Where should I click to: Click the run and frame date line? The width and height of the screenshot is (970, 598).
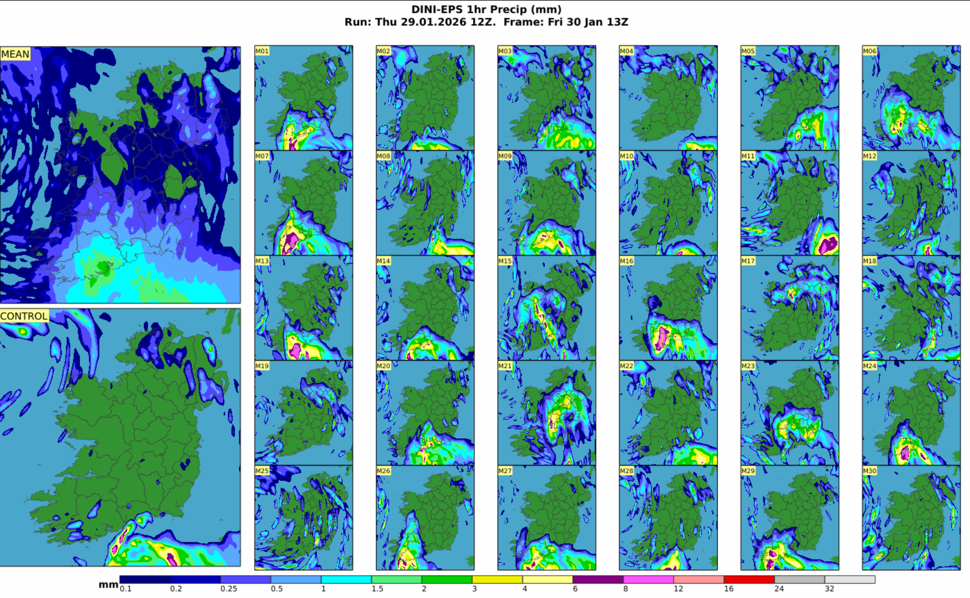point(486,22)
